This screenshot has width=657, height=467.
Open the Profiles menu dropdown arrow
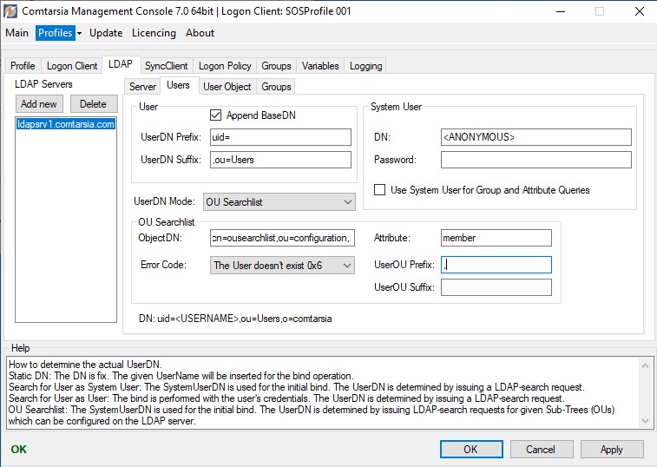79,33
